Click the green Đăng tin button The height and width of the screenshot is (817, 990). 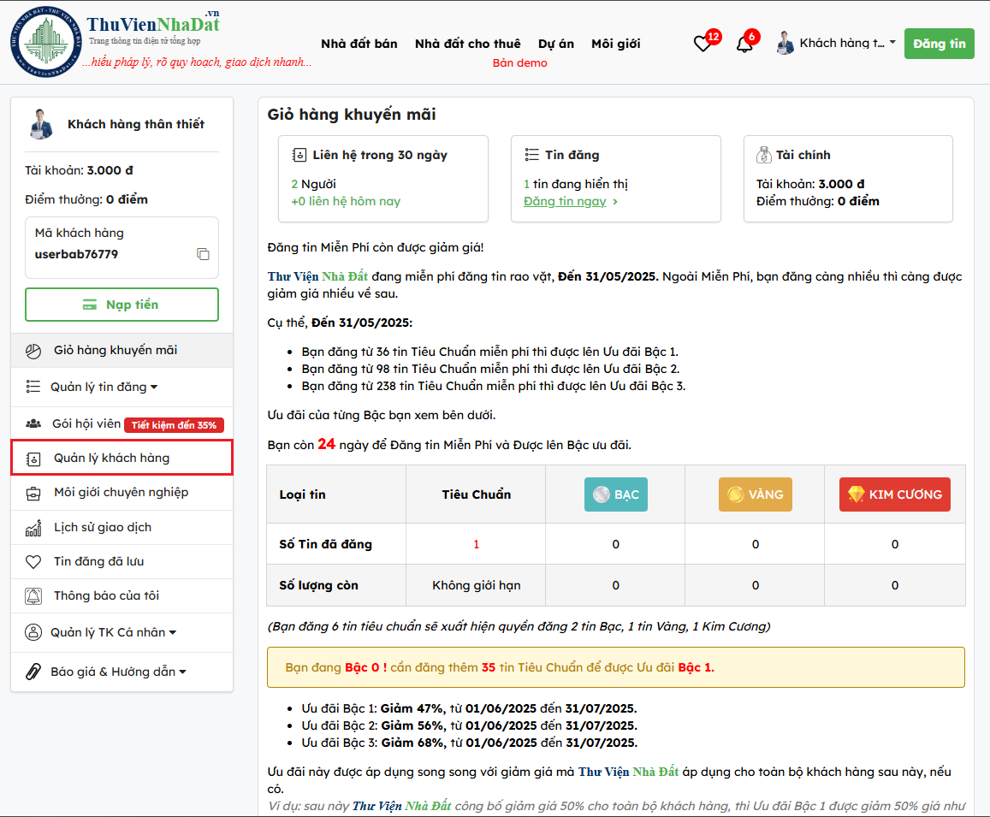(939, 44)
